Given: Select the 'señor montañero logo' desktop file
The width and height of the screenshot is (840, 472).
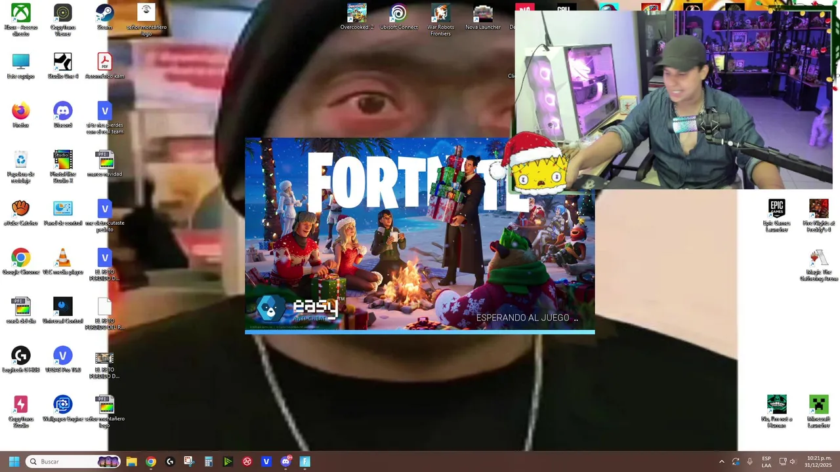Looking at the screenshot, I should tap(146, 20).
